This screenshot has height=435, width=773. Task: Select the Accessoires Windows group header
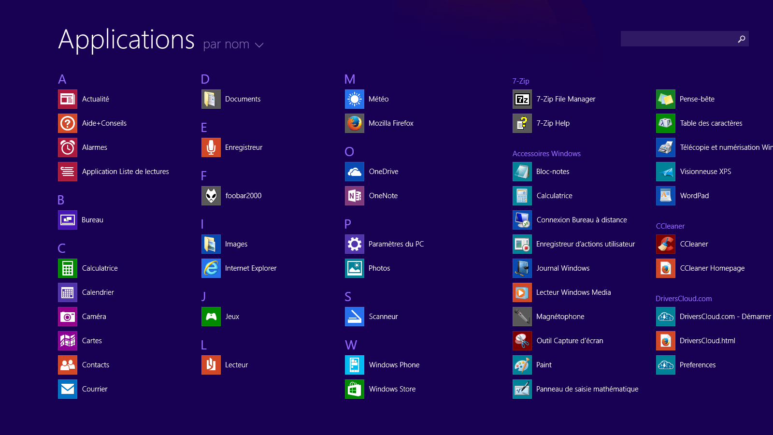(546, 154)
